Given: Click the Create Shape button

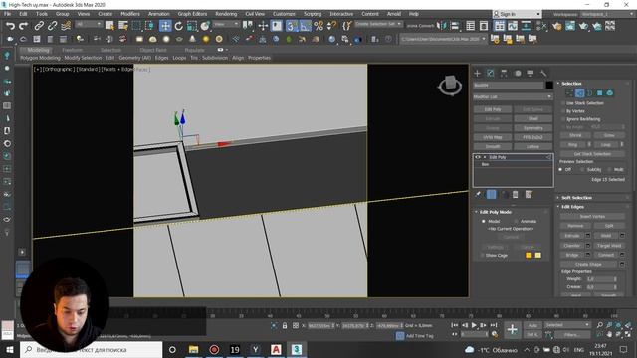Looking at the screenshot, I should 588,265.
